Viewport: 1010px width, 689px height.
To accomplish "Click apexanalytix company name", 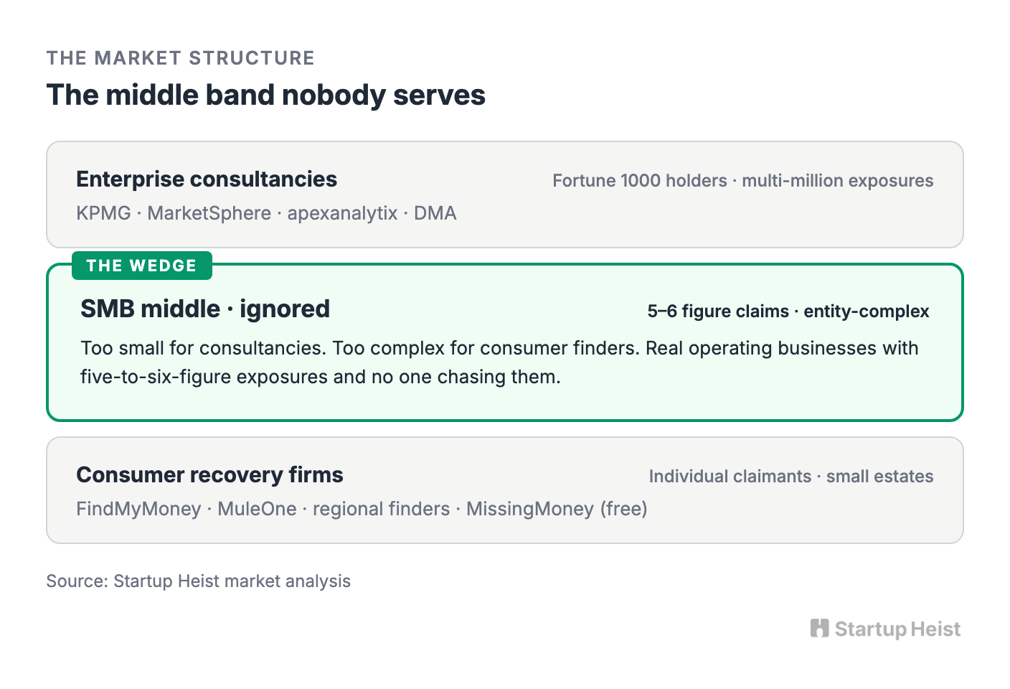I will (342, 214).
